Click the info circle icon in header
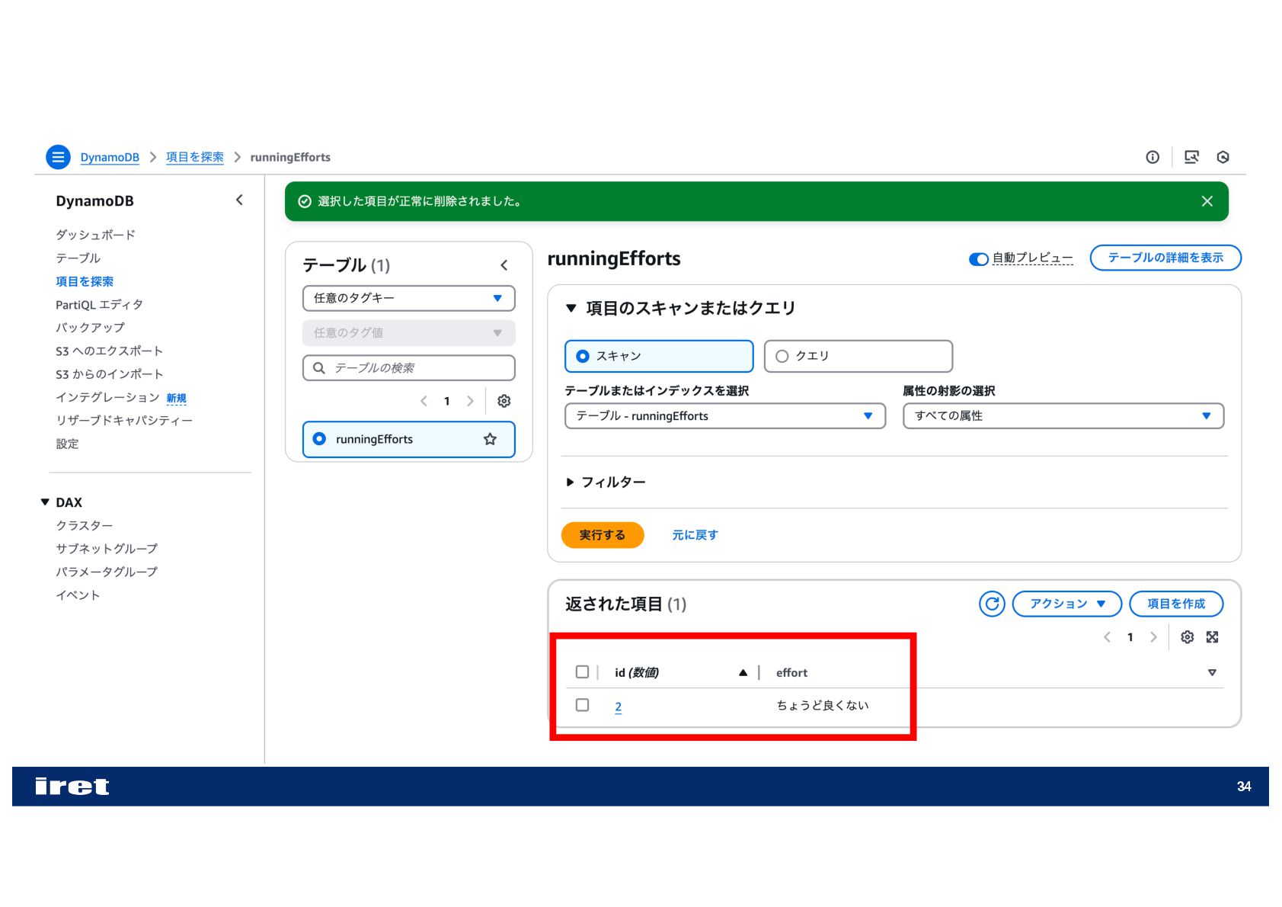 [1153, 157]
